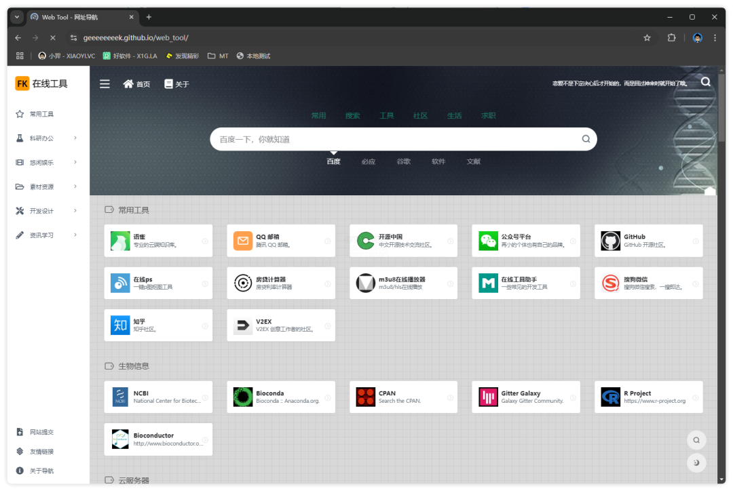Click the browser address bar URL
This screenshot has height=491, width=733.
pos(136,38)
